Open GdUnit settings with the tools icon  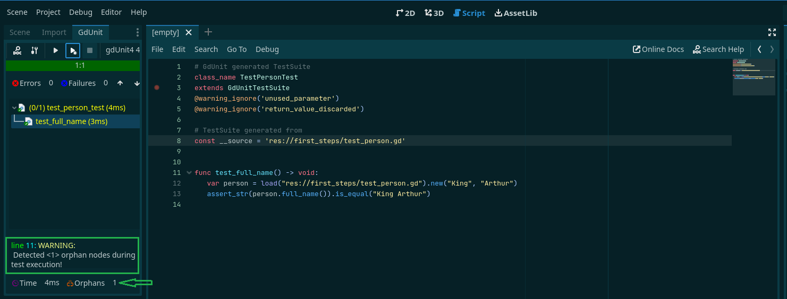point(35,50)
